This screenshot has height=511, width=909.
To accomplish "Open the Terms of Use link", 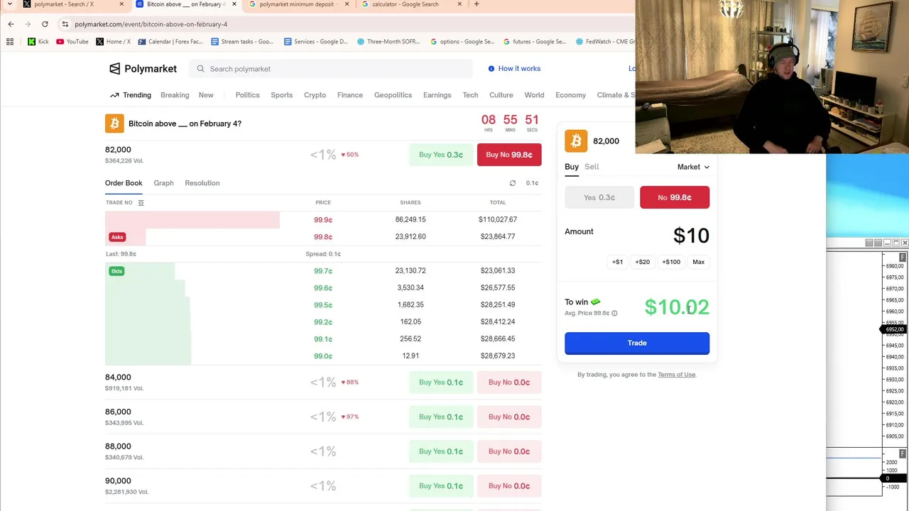I will click(677, 375).
